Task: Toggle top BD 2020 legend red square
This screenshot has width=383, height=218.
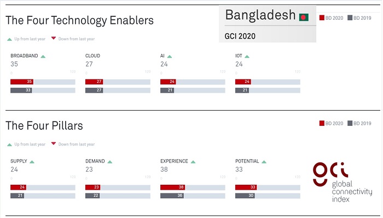Action: click(x=322, y=18)
